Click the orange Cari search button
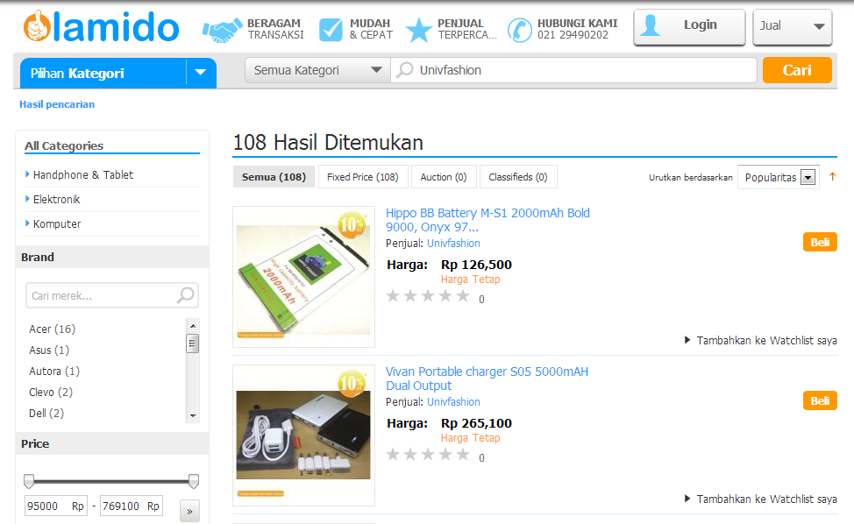Screen dimensions: 854x524 click(797, 70)
